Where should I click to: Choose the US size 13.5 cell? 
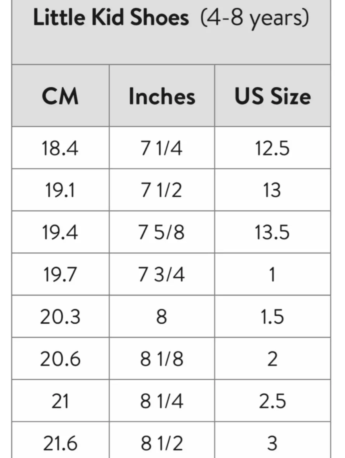pos(272,232)
